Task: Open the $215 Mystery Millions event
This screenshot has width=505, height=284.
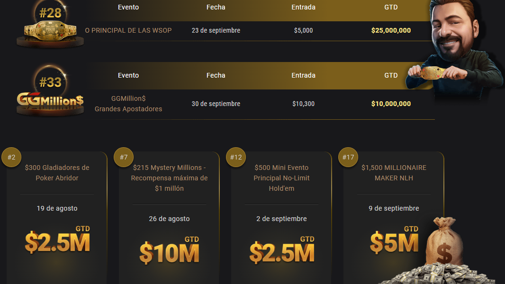Action: pos(169,178)
